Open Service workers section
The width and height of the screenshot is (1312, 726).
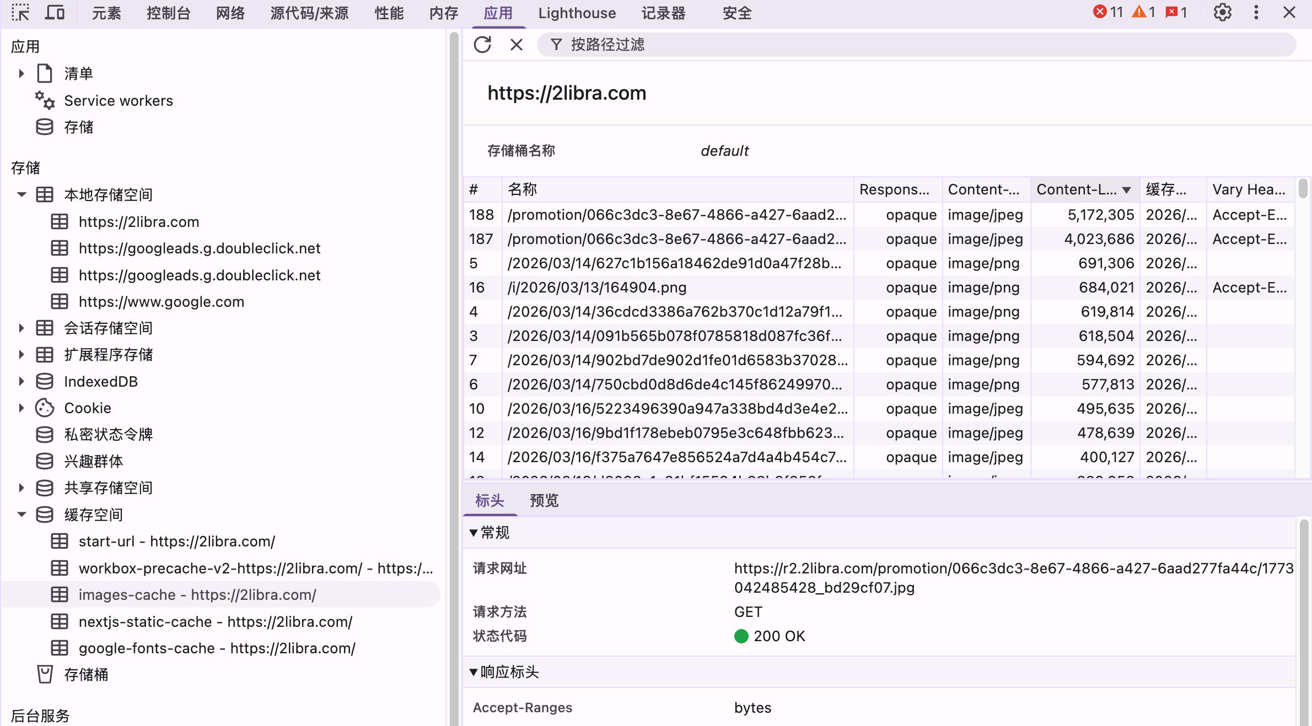tap(118, 101)
